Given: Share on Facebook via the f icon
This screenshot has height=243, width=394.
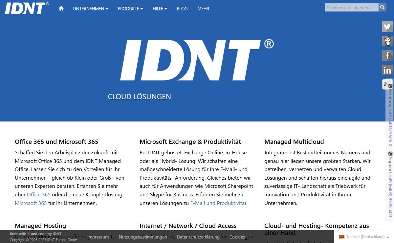Looking at the screenshot, I should click(387, 55).
